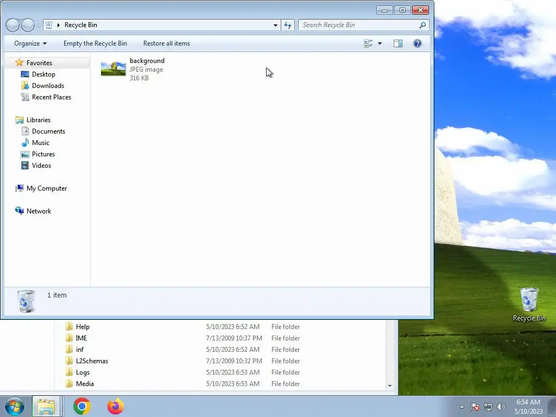Open the Help icon
The height and width of the screenshot is (417, 556).
coord(418,43)
